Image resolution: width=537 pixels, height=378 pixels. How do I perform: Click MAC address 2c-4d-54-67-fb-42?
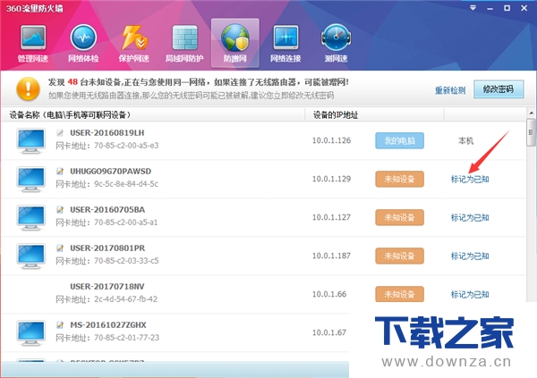(x=125, y=299)
